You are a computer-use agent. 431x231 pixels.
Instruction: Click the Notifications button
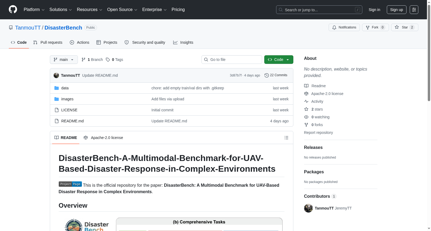click(x=344, y=27)
